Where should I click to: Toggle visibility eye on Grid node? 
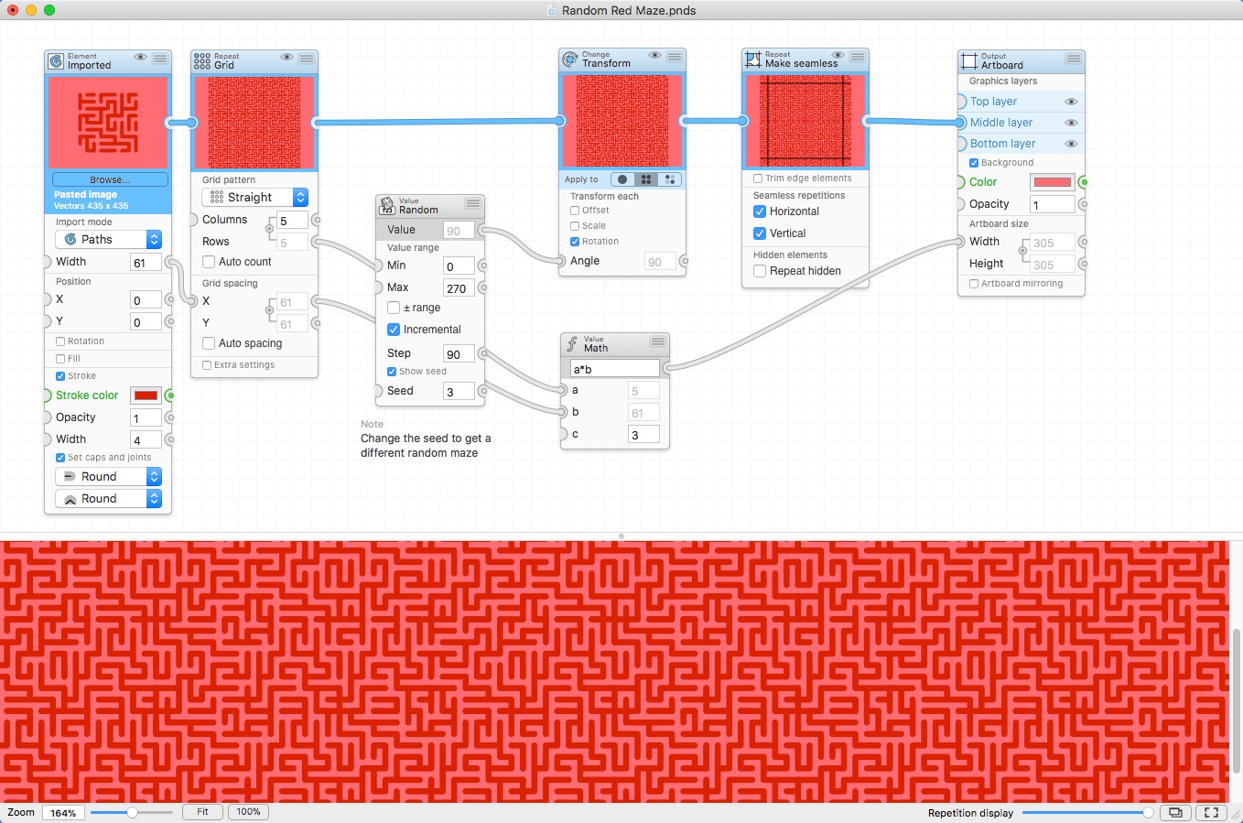tap(286, 57)
